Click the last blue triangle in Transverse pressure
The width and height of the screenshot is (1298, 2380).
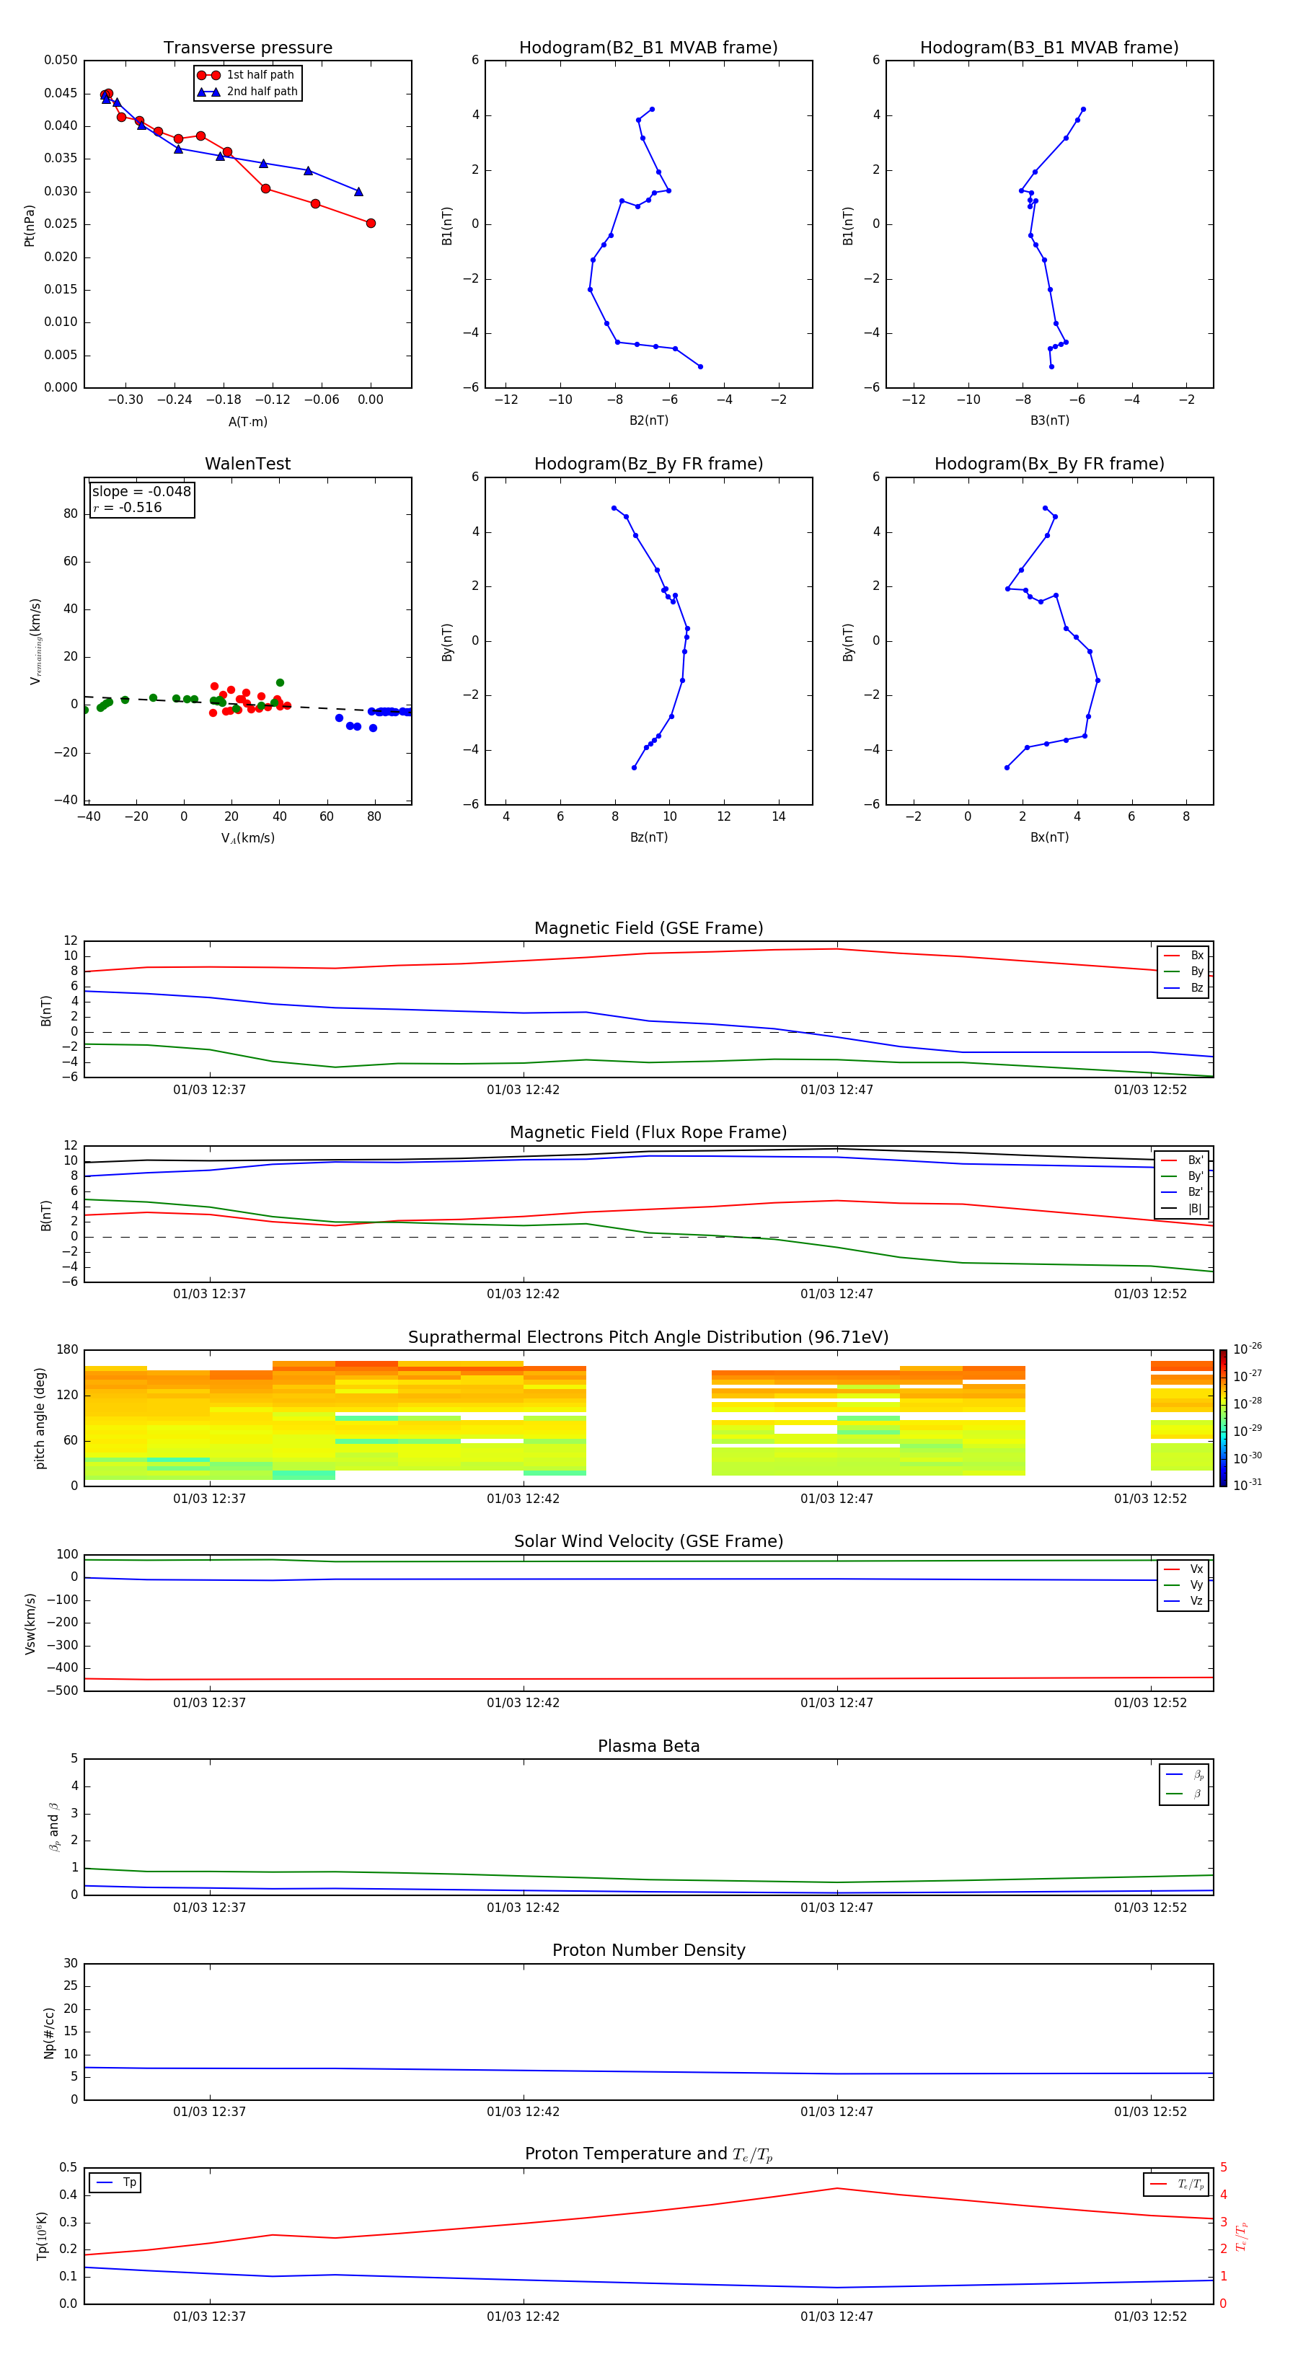358,191
